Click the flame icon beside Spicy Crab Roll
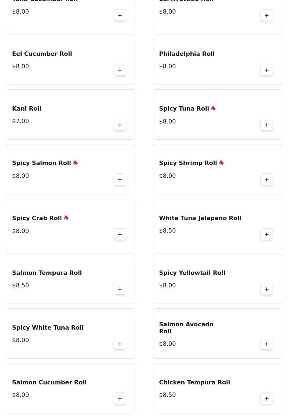The height and width of the screenshot is (416, 288). click(x=66, y=218)
